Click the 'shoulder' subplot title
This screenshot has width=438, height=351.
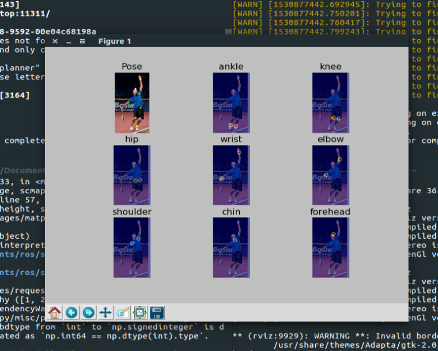(x=132, y=212)
